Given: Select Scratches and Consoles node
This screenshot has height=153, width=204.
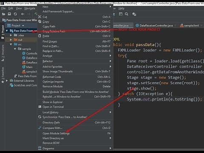Looking at the screenshot, I should [x=23, y=85].
